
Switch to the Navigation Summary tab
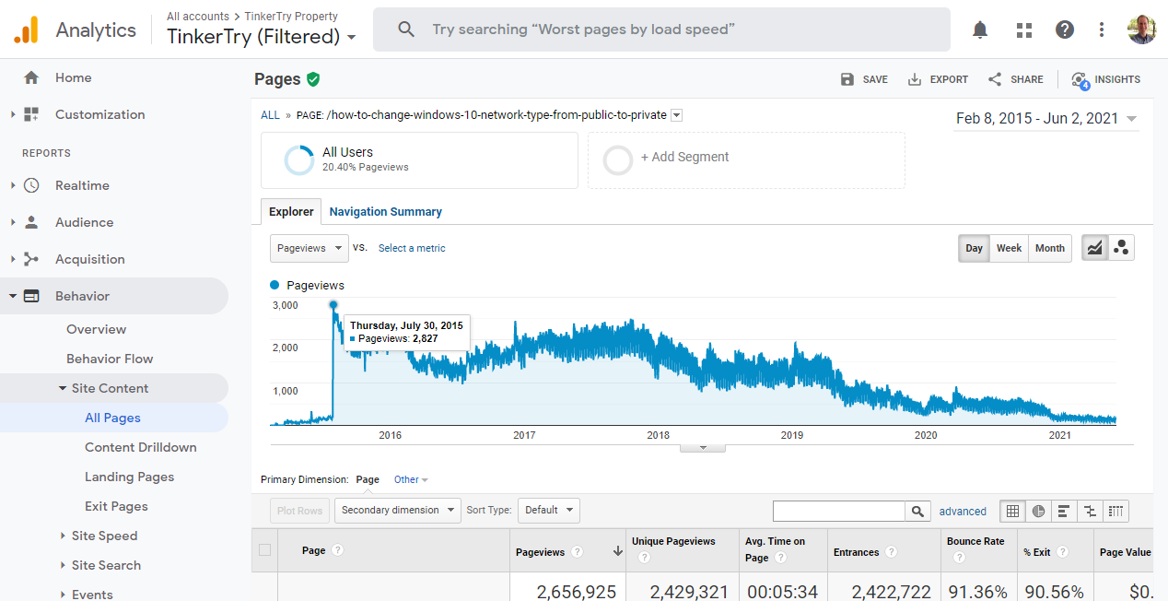(385, 211)
